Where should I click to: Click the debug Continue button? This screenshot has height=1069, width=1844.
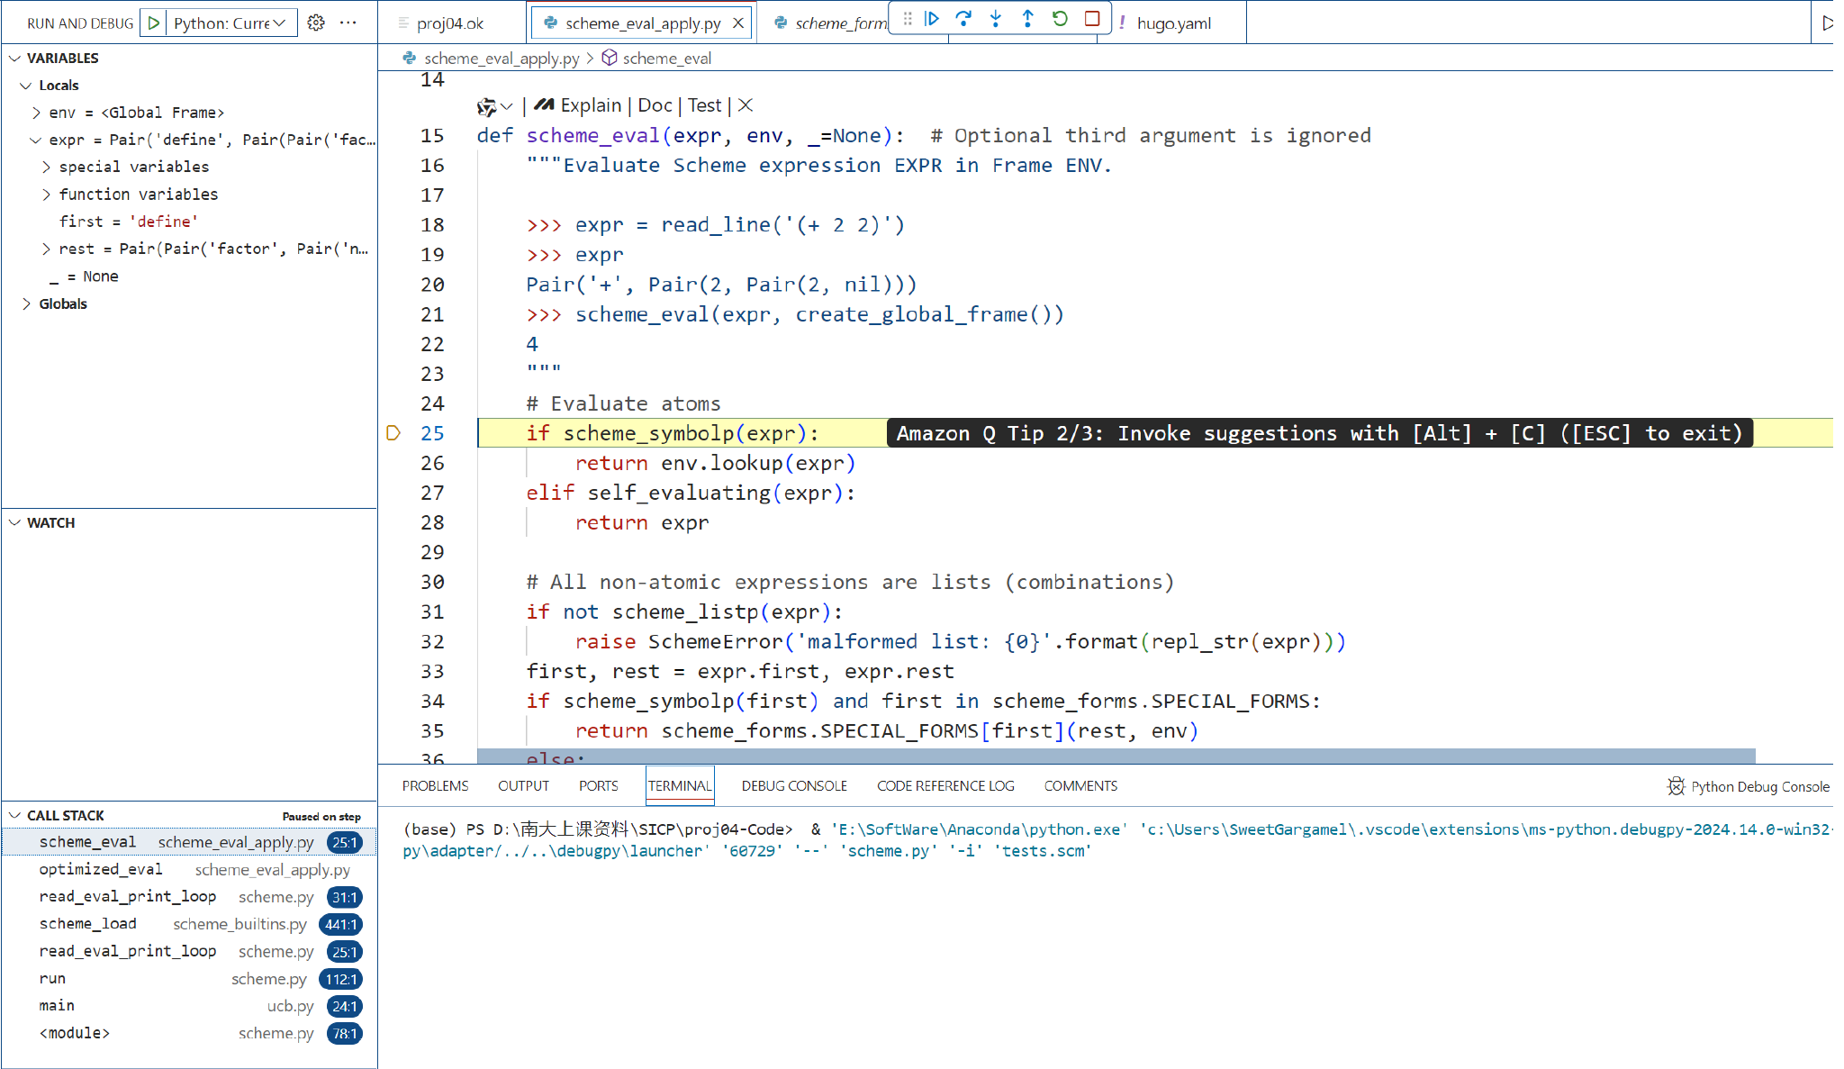click(x=932, y=19)
